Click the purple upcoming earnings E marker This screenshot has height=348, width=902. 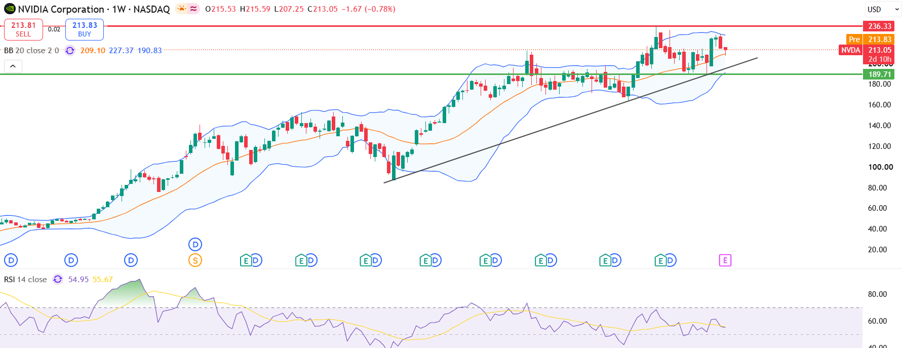pyautogui.click(x=725, y=260)
